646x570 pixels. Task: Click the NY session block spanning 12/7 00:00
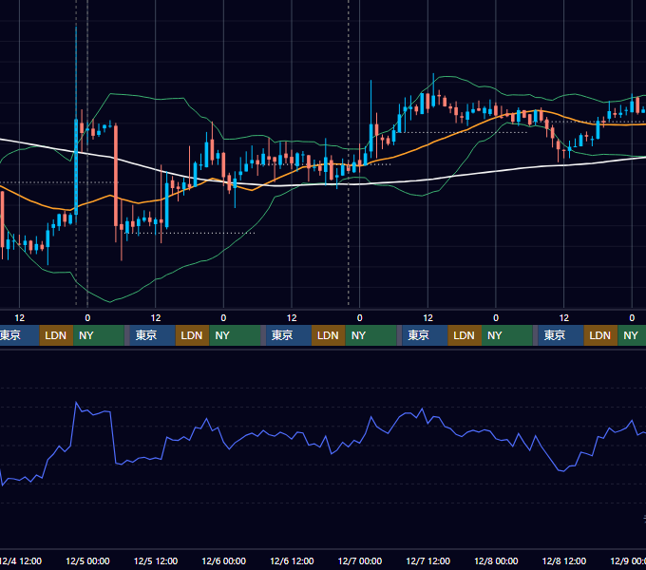tap(370, 335)
